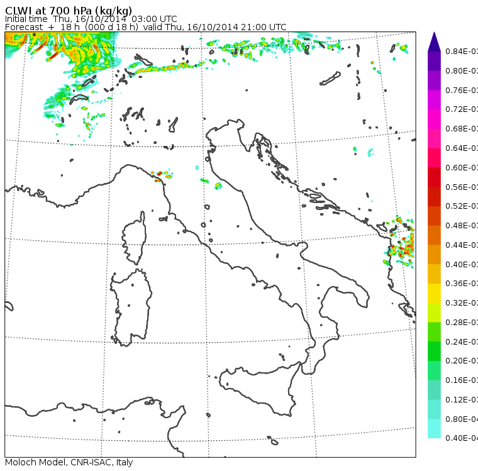The height and width of the screenshot is (471, 478).
Task: Click the 0.84E-03 colorbar label
Action: click(462, 51)
